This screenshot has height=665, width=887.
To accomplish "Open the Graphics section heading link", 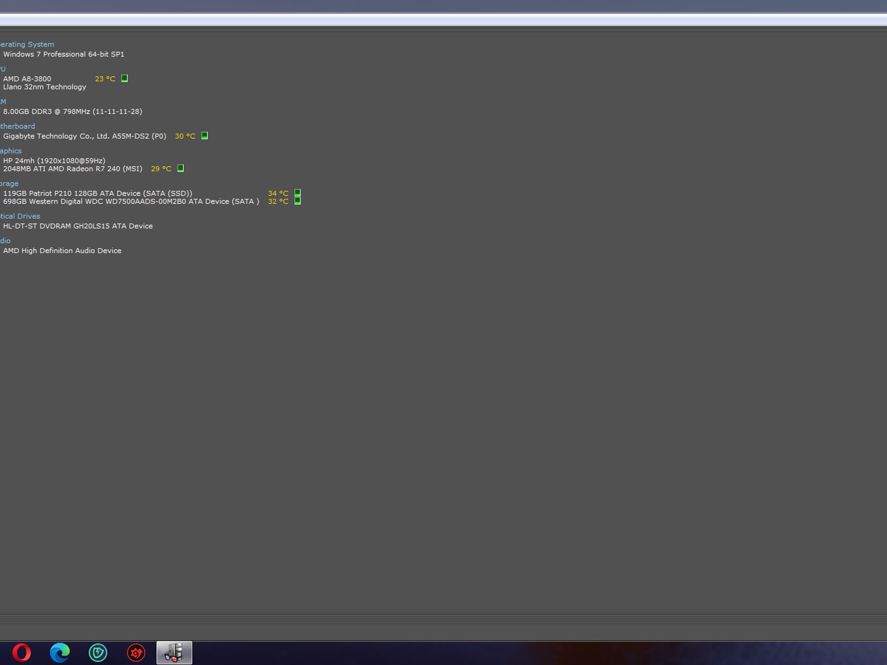I will (11, 151).
